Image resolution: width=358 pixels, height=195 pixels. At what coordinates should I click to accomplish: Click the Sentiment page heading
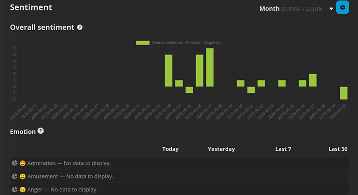31,7
